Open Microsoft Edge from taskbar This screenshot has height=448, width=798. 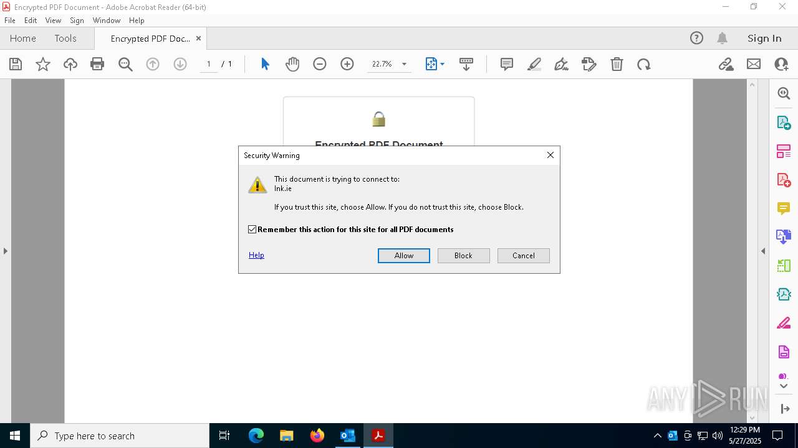click(256, 436)
